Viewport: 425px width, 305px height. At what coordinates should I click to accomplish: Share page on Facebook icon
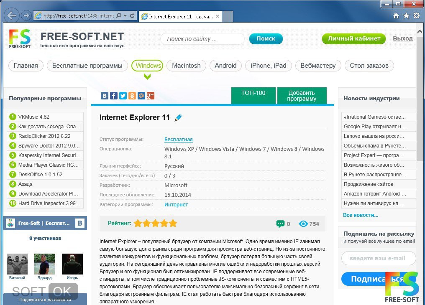[x=114, y=96]
